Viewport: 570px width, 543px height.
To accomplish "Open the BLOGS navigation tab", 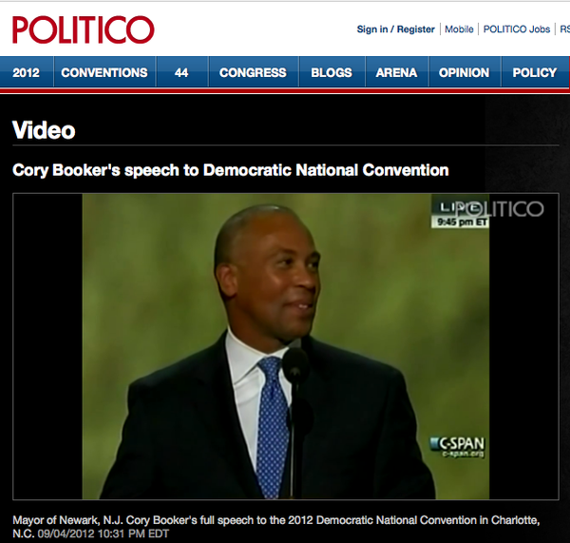I will [x=332, y=72].
